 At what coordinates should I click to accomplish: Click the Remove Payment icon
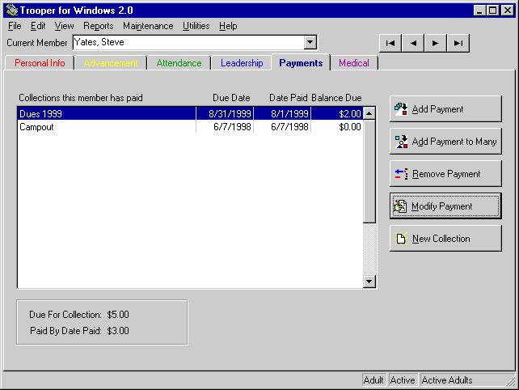401,174
